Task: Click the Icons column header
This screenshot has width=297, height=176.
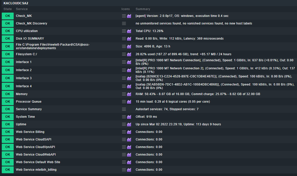Action: pos(125,9)
